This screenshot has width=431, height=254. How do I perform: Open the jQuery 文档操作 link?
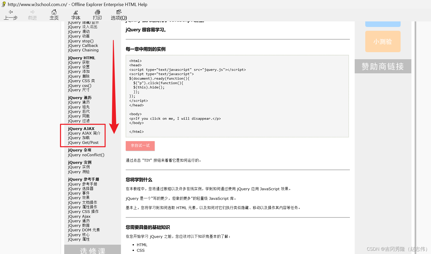pos(82,203)
